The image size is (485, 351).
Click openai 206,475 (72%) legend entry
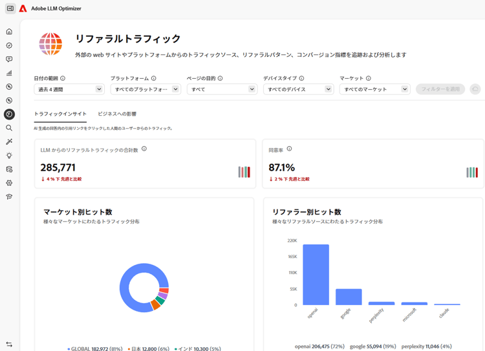coord(319,346)
